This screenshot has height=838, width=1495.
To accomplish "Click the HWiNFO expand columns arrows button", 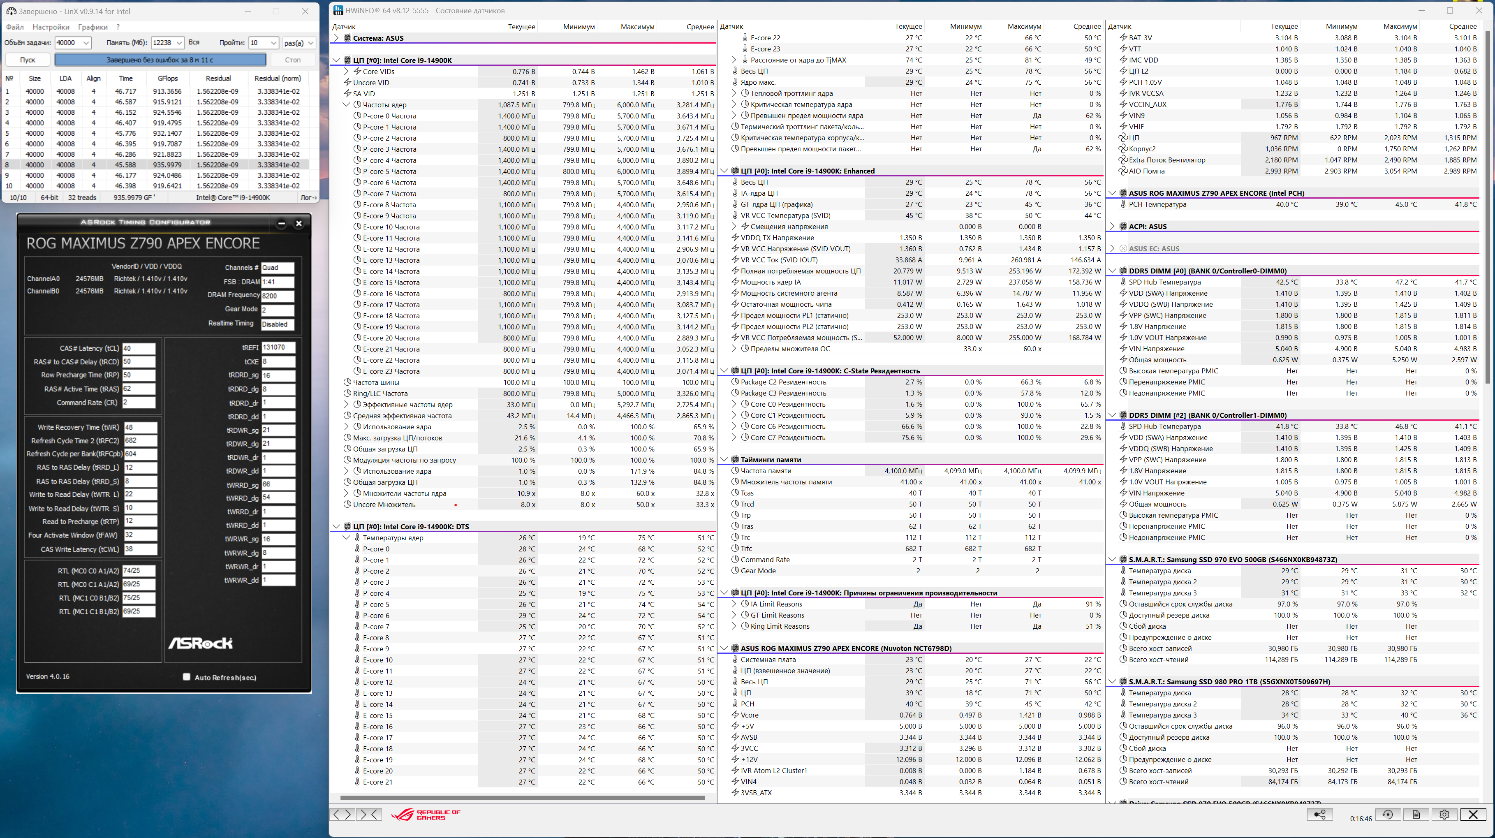I will tap(342, 814).
